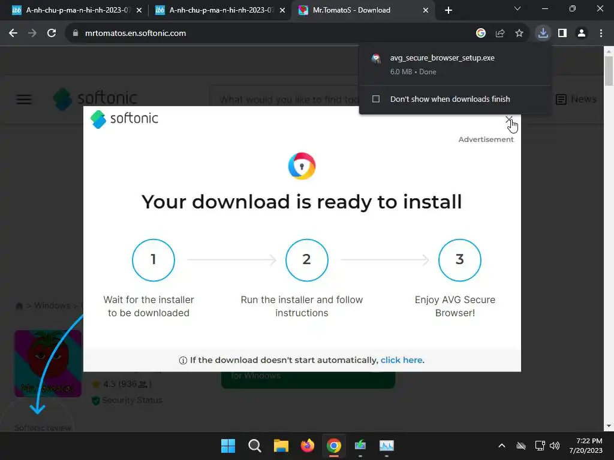Open File Explorer from taskbar
614x460 pixels.
[x=281, y=446]
